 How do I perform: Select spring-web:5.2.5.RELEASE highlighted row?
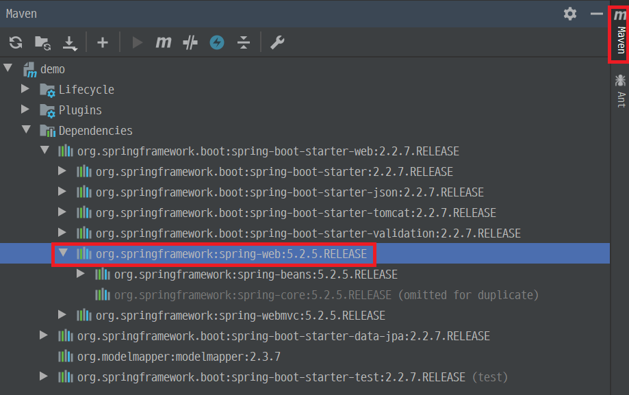[x=305, y=254]
